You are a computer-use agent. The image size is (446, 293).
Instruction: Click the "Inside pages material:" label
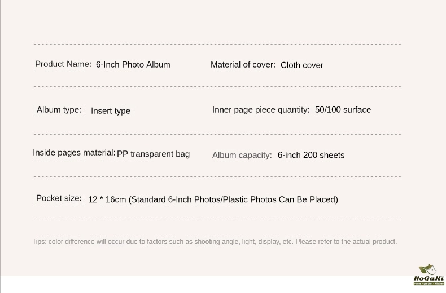[x=74, y=153]
